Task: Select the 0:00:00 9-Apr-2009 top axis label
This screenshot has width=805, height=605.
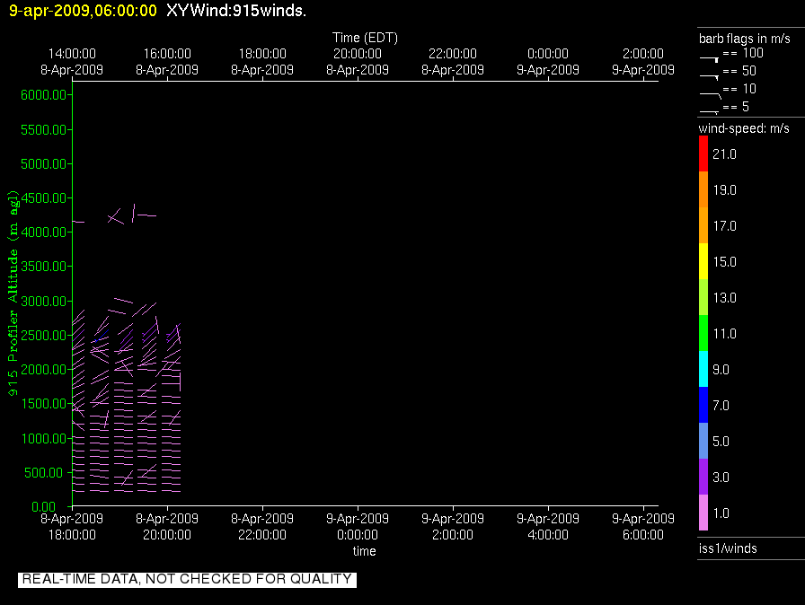Action: point(548,62)
